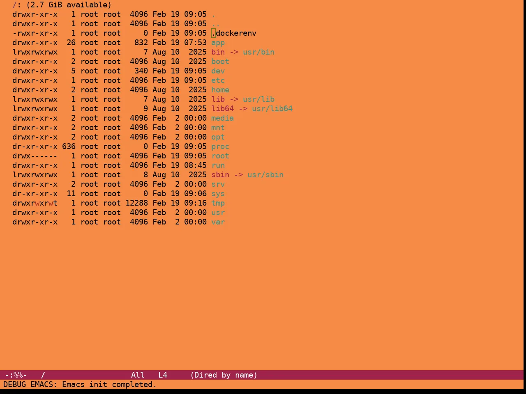Select the lib symlink name
The height and width of the screenshot is (394, 526).
[218, 99]
